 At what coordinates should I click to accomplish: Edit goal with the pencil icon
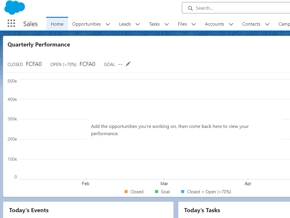pos(128,64)
